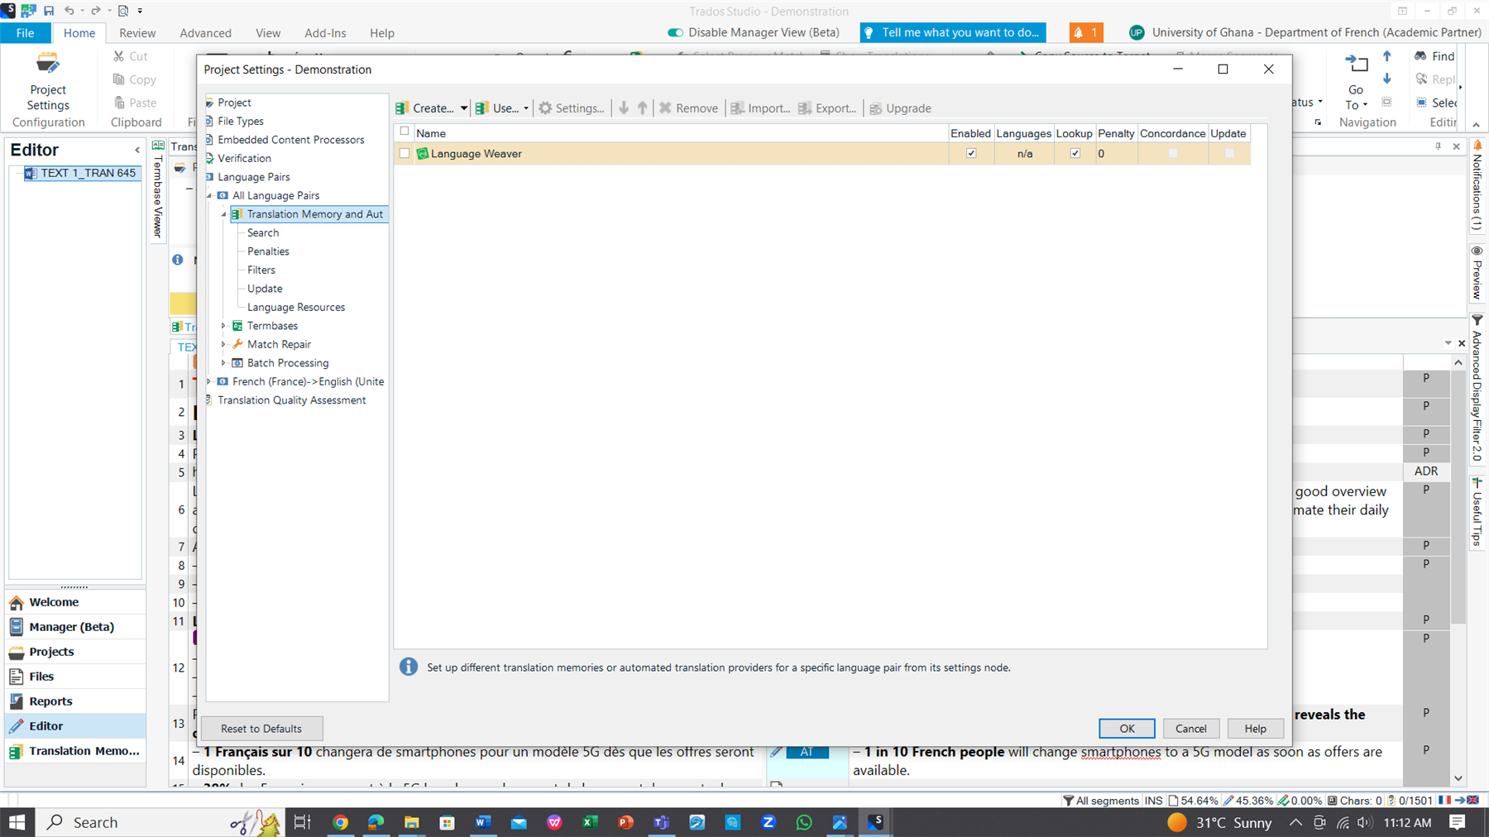Click the OK button
This screenshot has height=837, width=1489.
[1127, 729]
